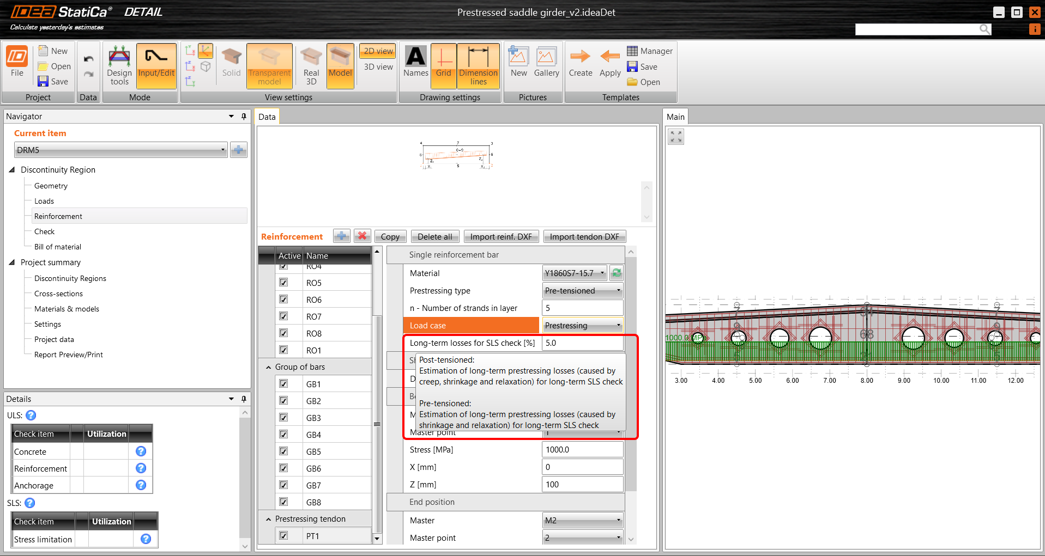Toggle Dimension lines display

point(478,66)
